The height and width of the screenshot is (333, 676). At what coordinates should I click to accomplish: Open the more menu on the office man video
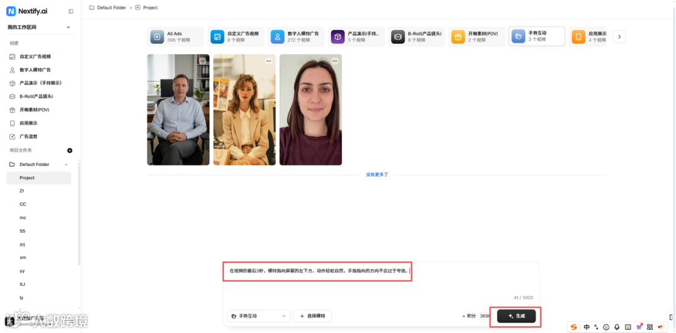click(203, 61)
